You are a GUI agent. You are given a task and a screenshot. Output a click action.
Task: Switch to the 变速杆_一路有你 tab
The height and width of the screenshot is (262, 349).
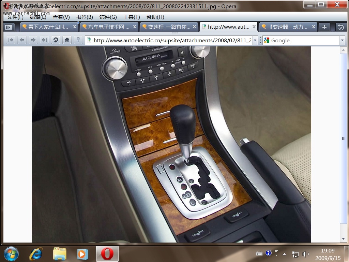click(x=168, y=27)
